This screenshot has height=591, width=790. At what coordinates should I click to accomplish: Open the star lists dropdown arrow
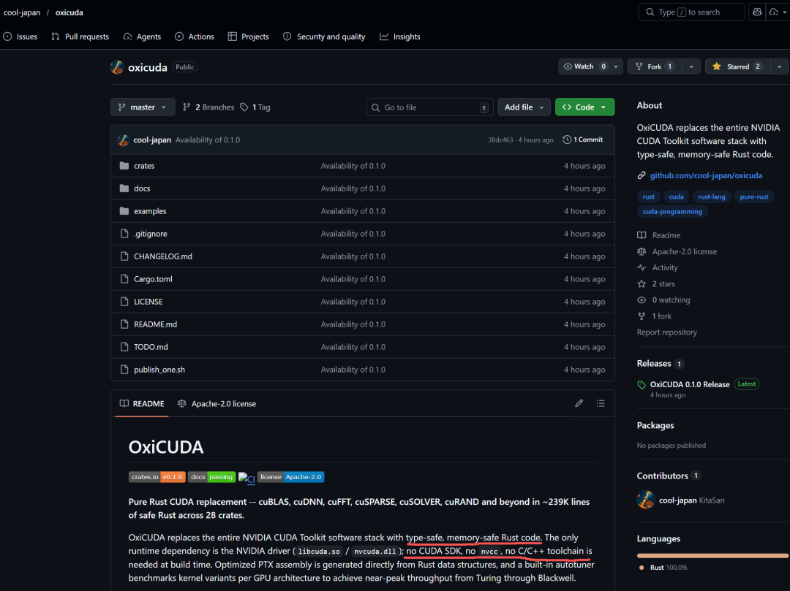(780, 66)
